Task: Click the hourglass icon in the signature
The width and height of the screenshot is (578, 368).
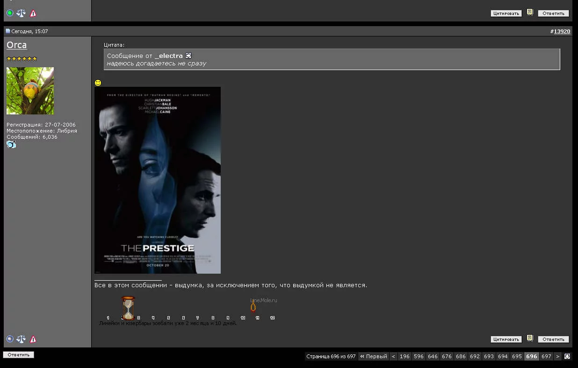Action: [x=128, y=308]
